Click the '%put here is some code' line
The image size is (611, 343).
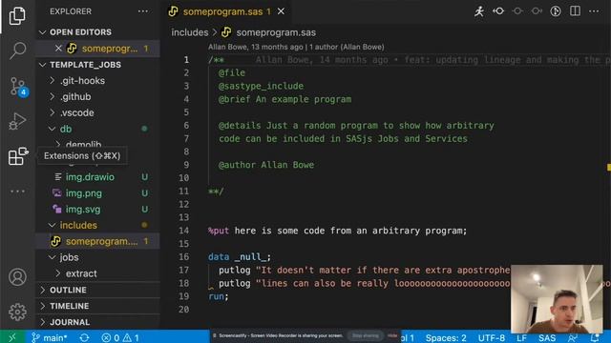(x=337, y=231)
